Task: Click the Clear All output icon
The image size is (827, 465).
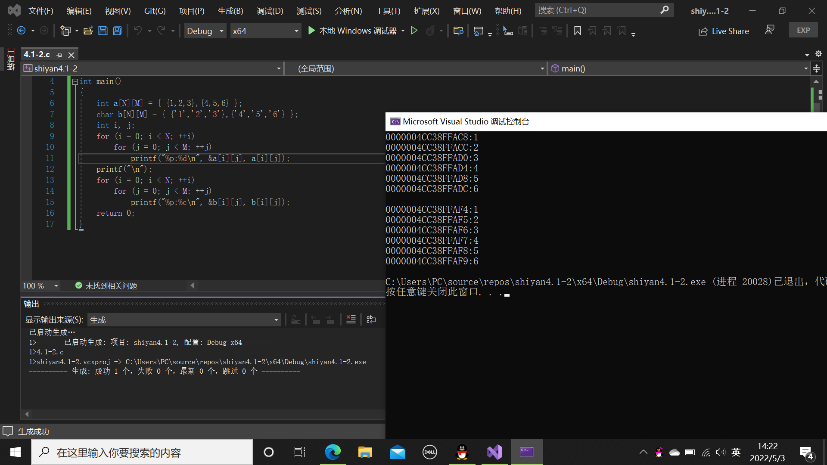Action: click(x=351, y=319)
